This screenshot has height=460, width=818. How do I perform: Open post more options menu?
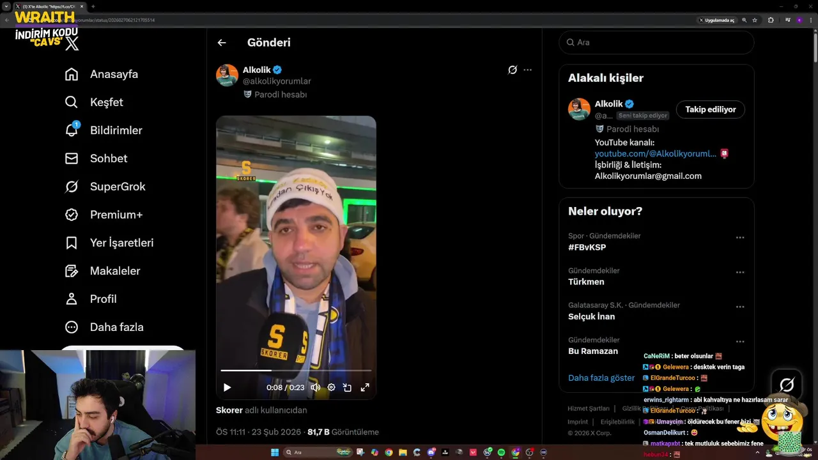pos(527,70)
